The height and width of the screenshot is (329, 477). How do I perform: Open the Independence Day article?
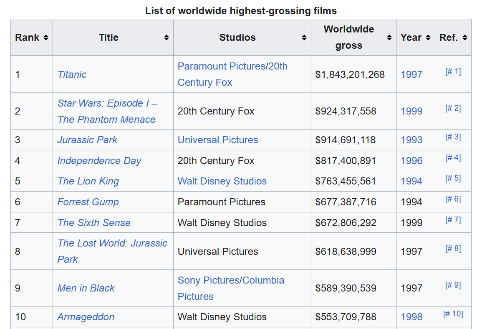[99, 161]
